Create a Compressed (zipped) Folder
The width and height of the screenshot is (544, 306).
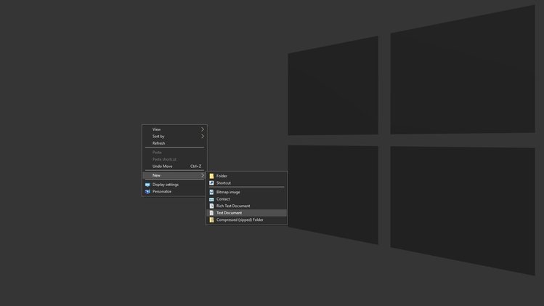point(247,220)
